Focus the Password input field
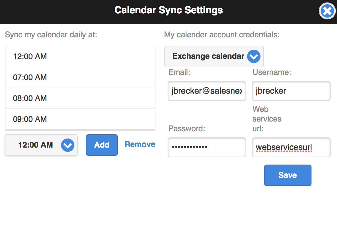This screenshot has width=337, height=237. (x=207, y=147)
